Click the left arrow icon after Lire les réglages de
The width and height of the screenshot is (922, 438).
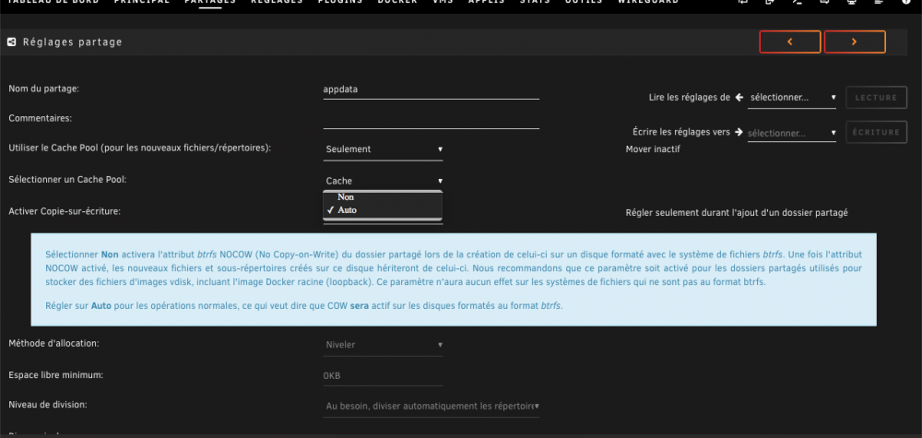click(x=739, y=98)
